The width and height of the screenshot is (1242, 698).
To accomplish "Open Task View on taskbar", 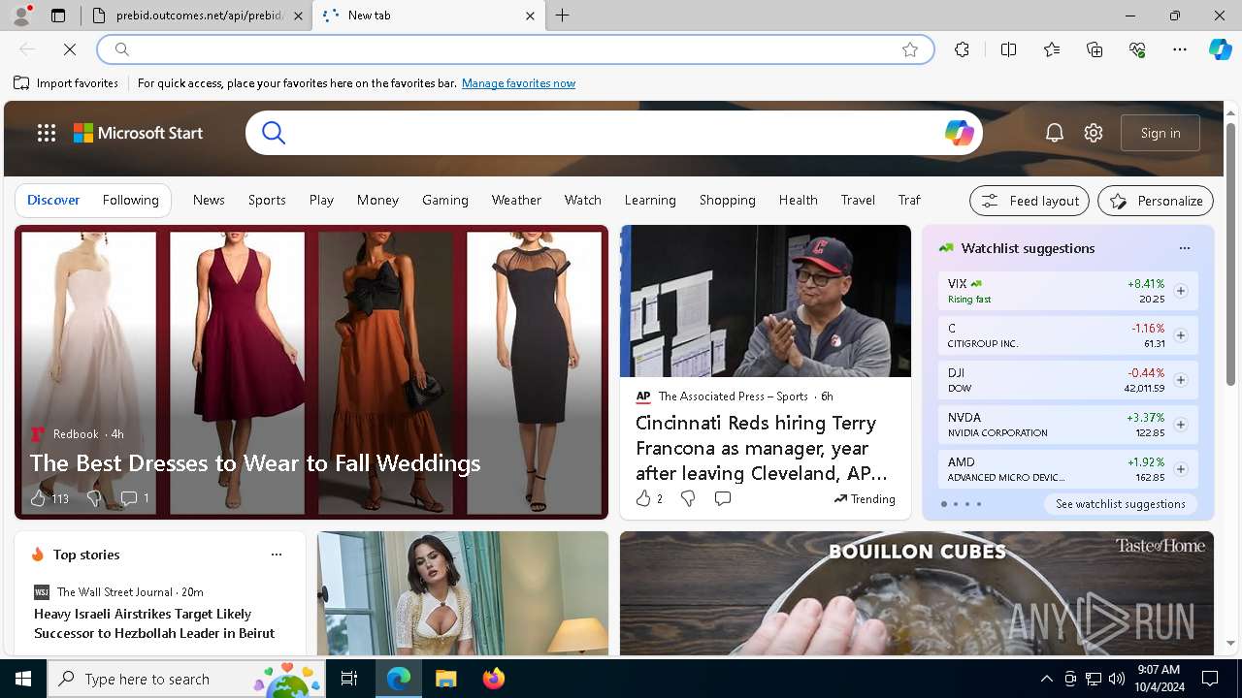I will 349,679.
